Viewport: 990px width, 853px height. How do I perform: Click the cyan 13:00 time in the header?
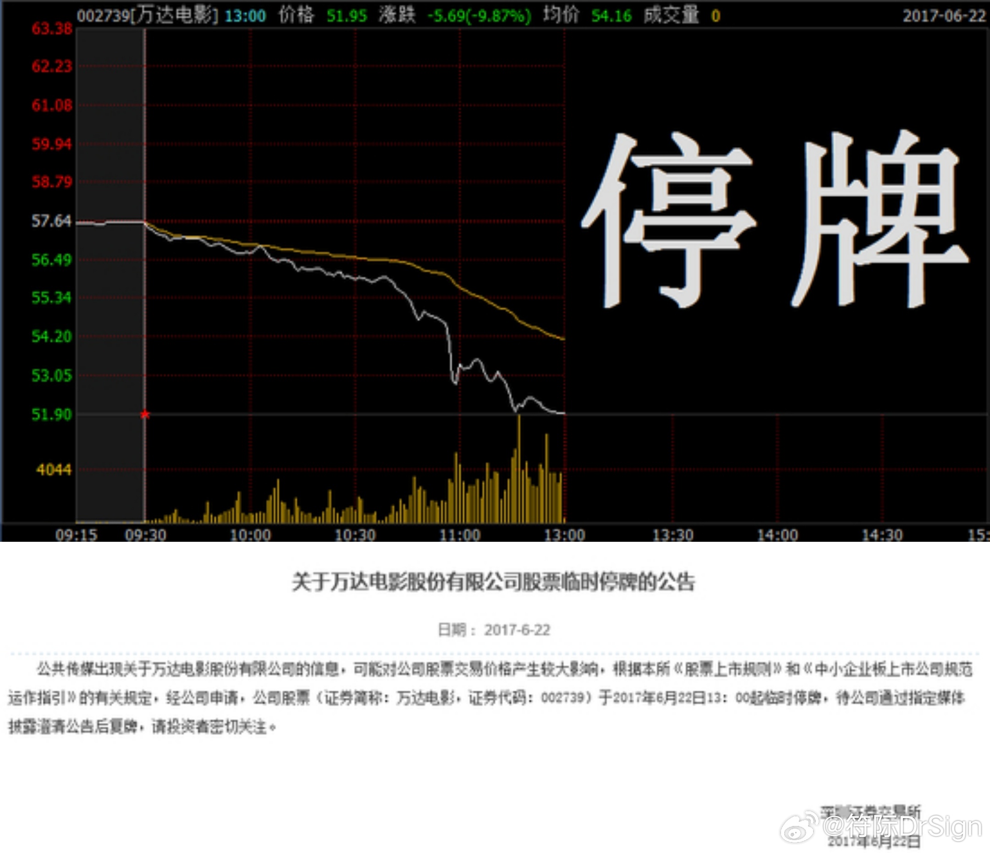[245, 16]
